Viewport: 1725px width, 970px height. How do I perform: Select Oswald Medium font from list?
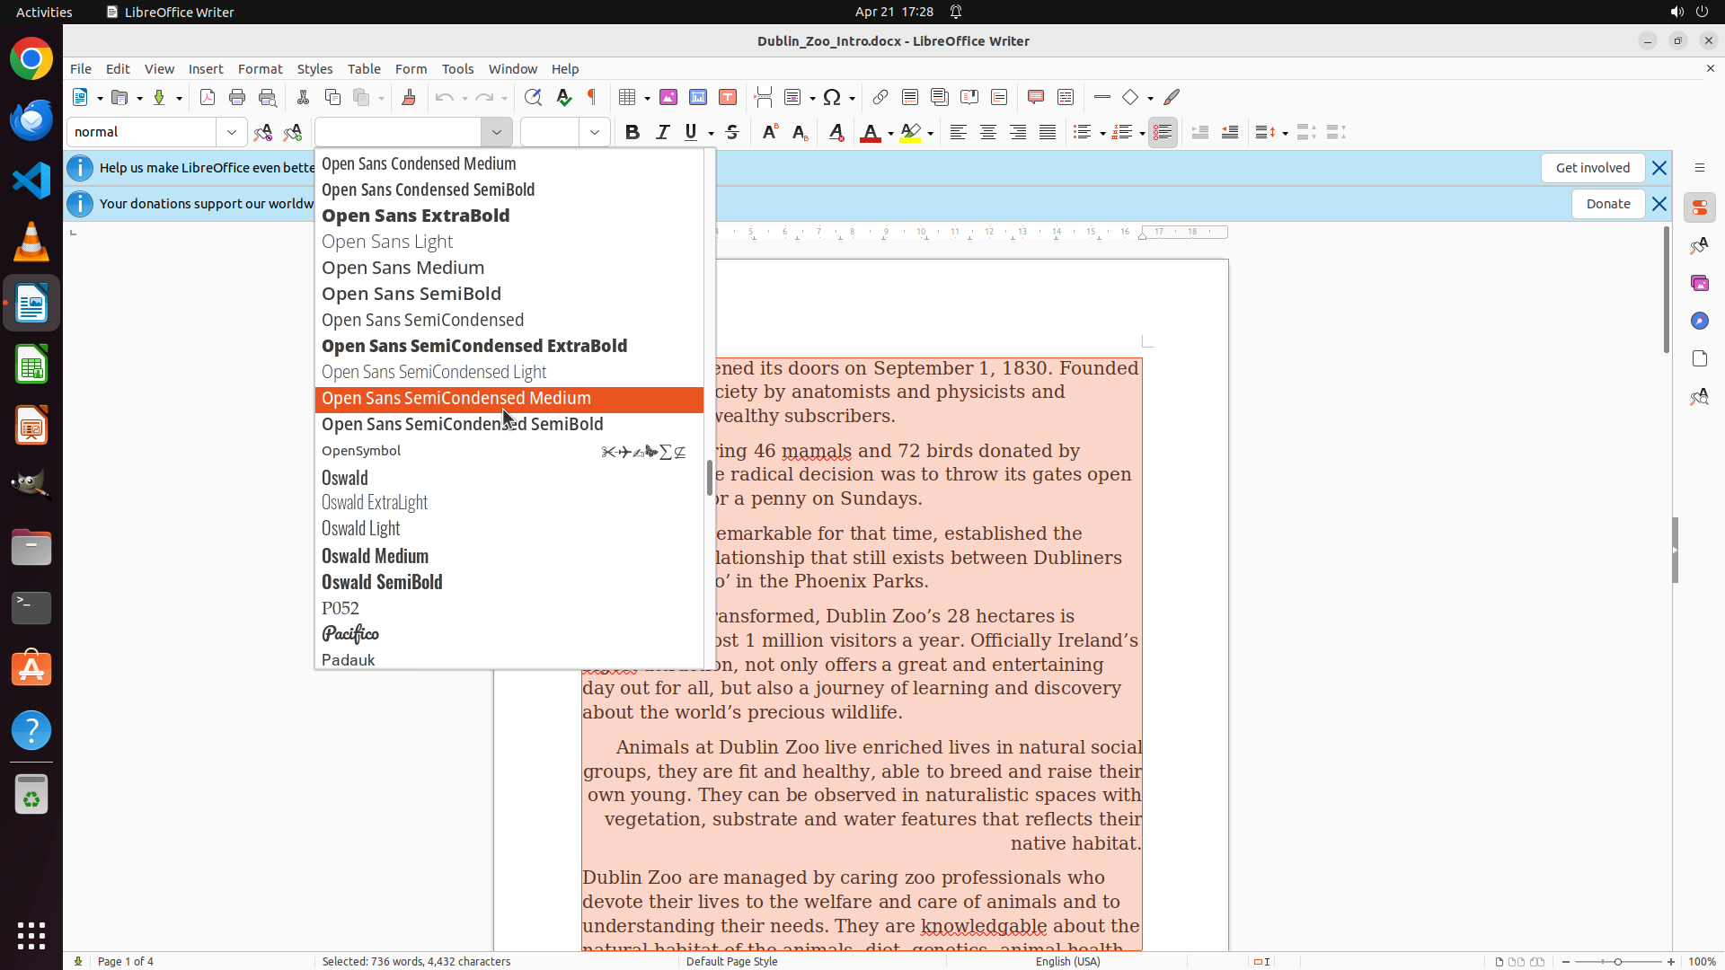point(376,556)
